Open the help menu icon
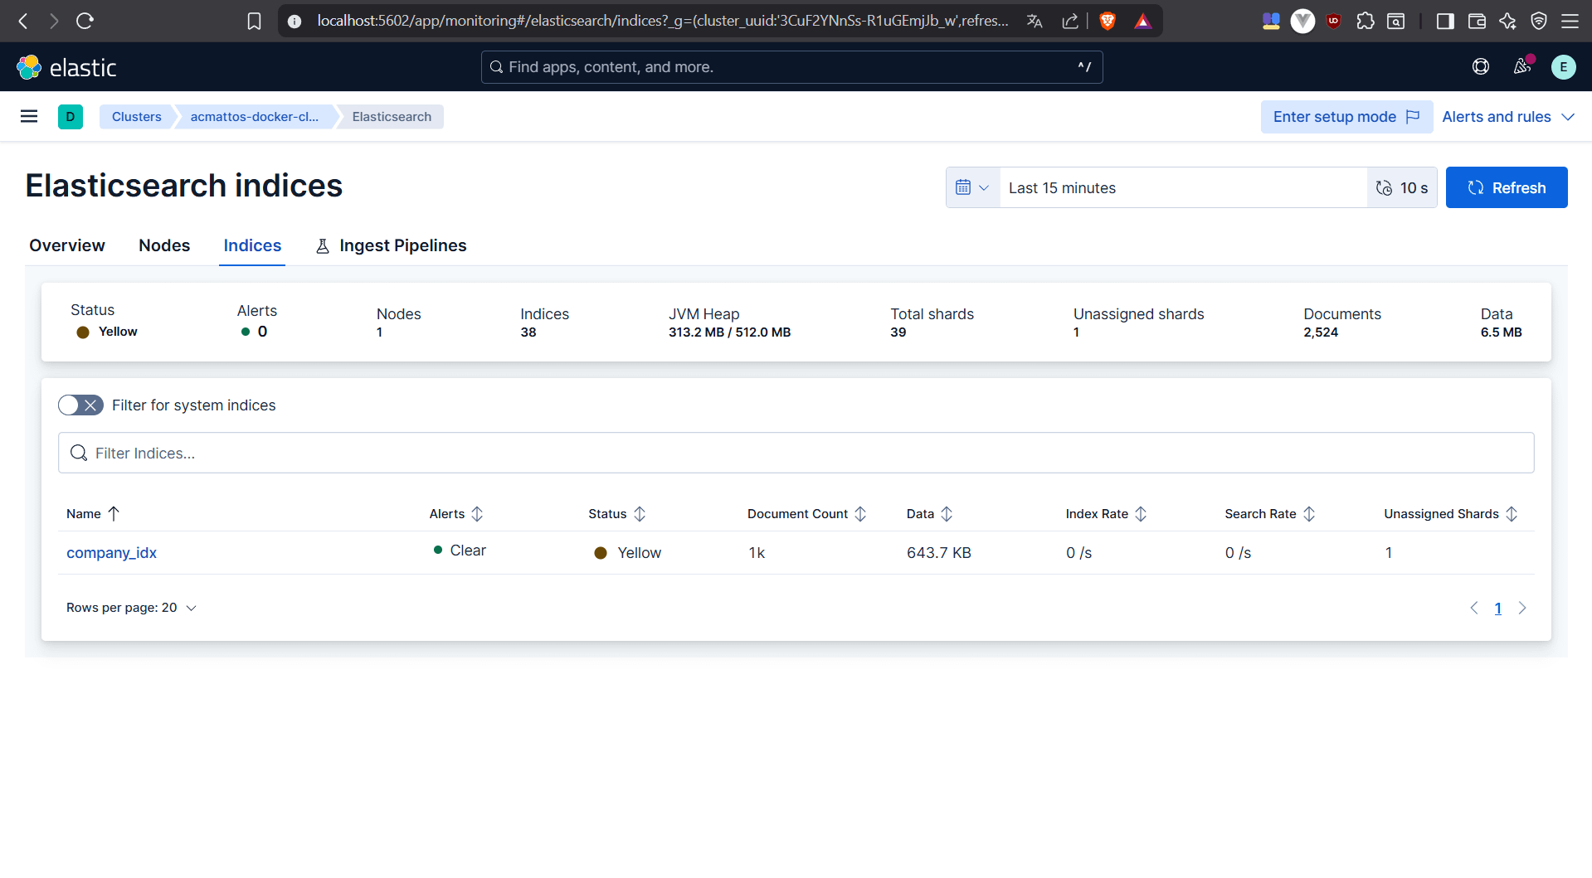This screenshot has width=1592, height=878. [x=1481, y=67]
